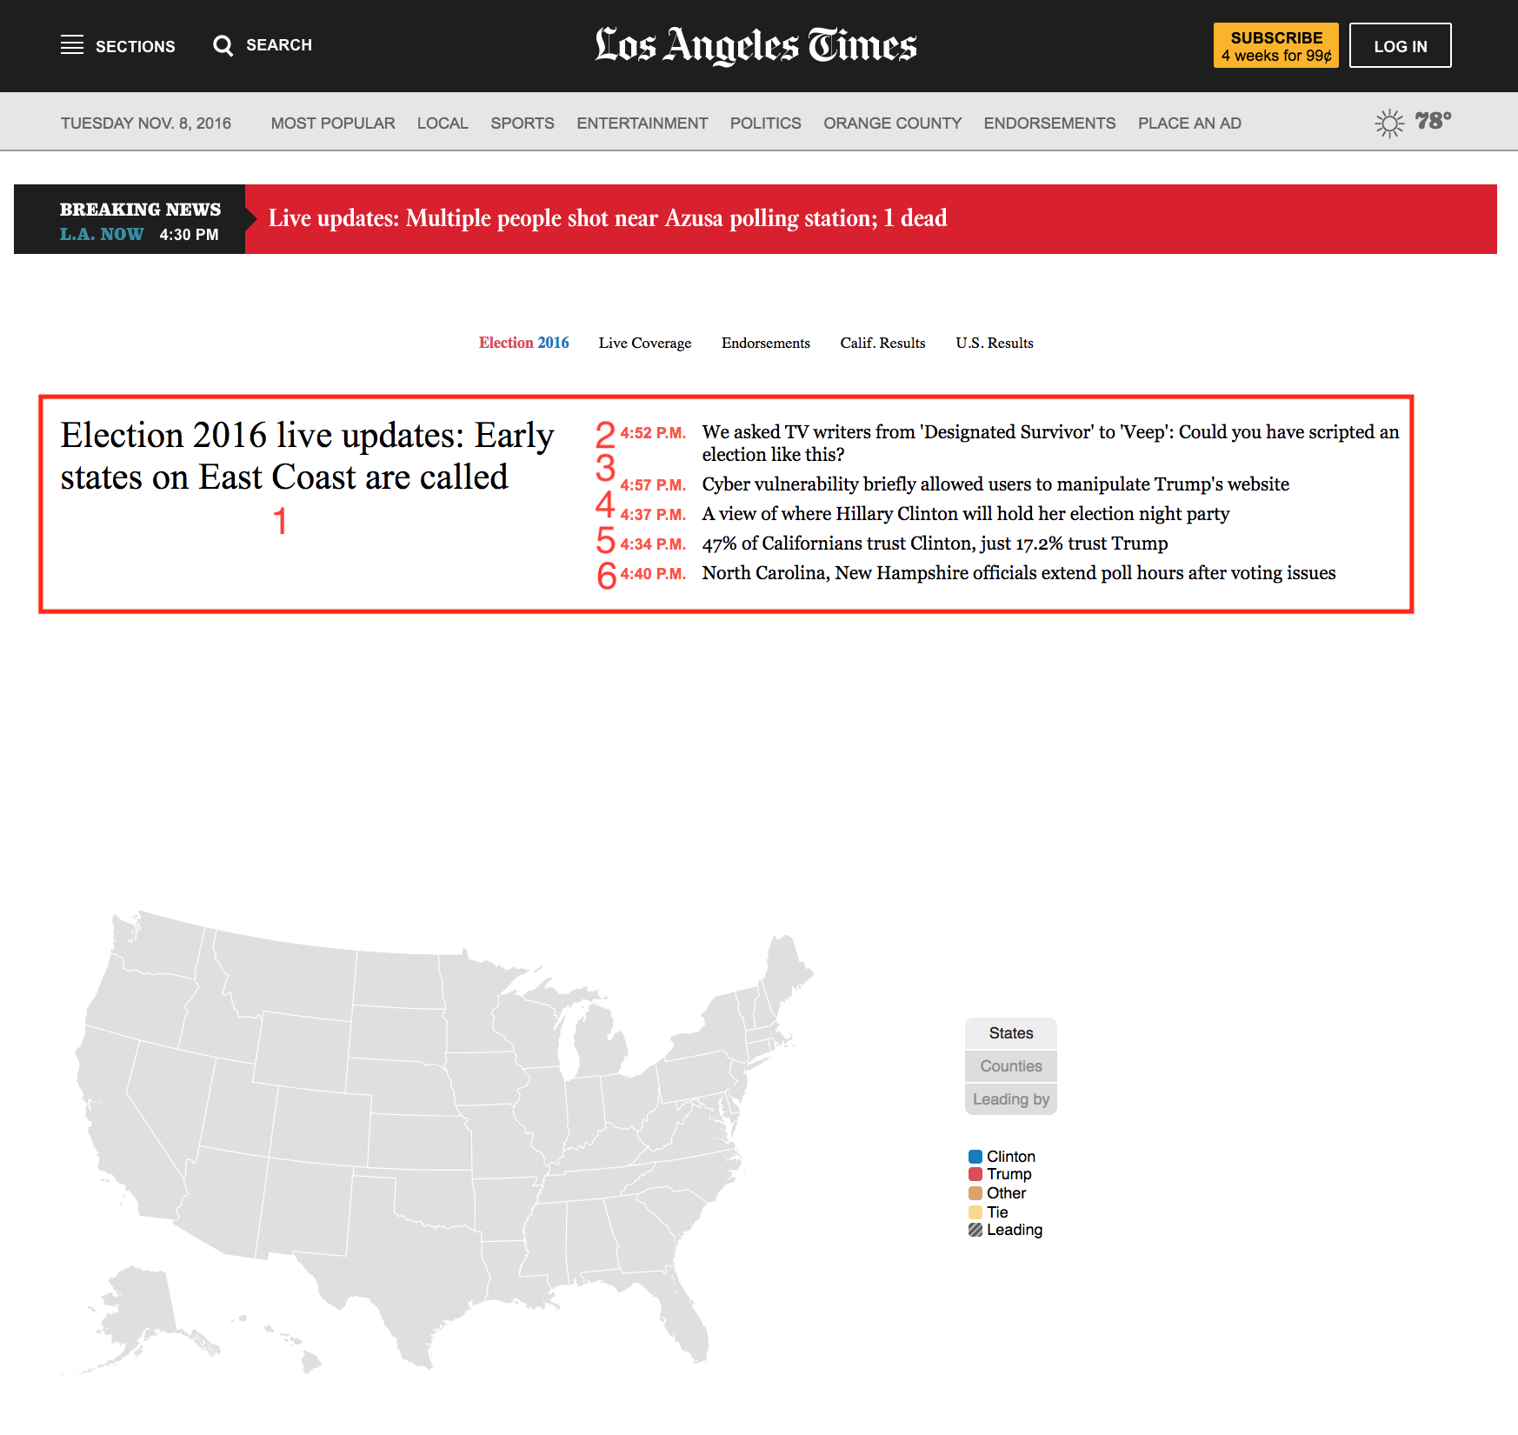Switch the map to Leading by view
The height and width of the screenshot is (1435, 1518).
pyautogui.click(x=1011, y=1099)
